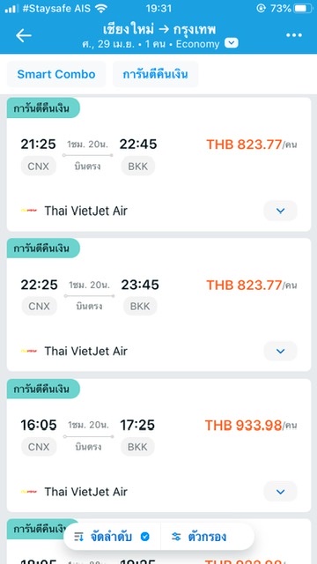Open the three-dots more options menu
The image size is (317, 564).
pyautogui.click(x=293, y=35)
